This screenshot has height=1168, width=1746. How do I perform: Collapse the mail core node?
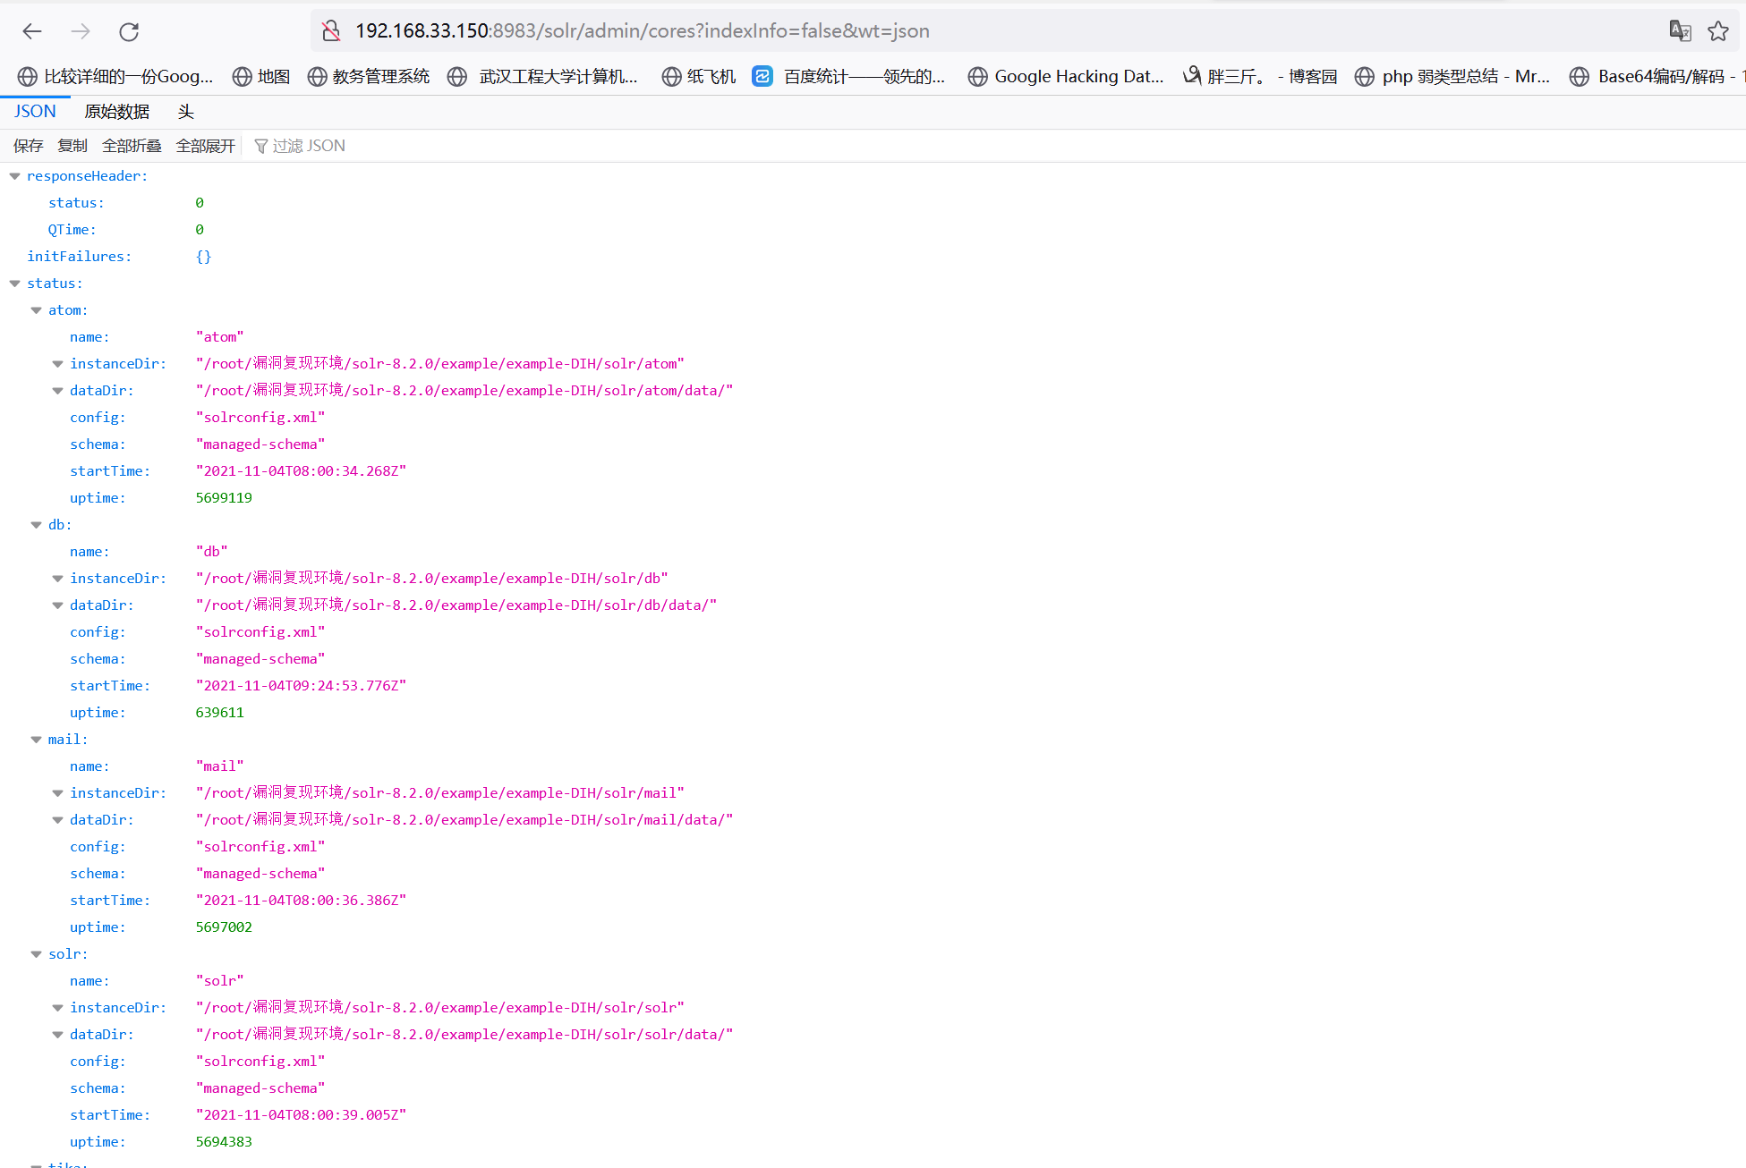click(37, 740)
